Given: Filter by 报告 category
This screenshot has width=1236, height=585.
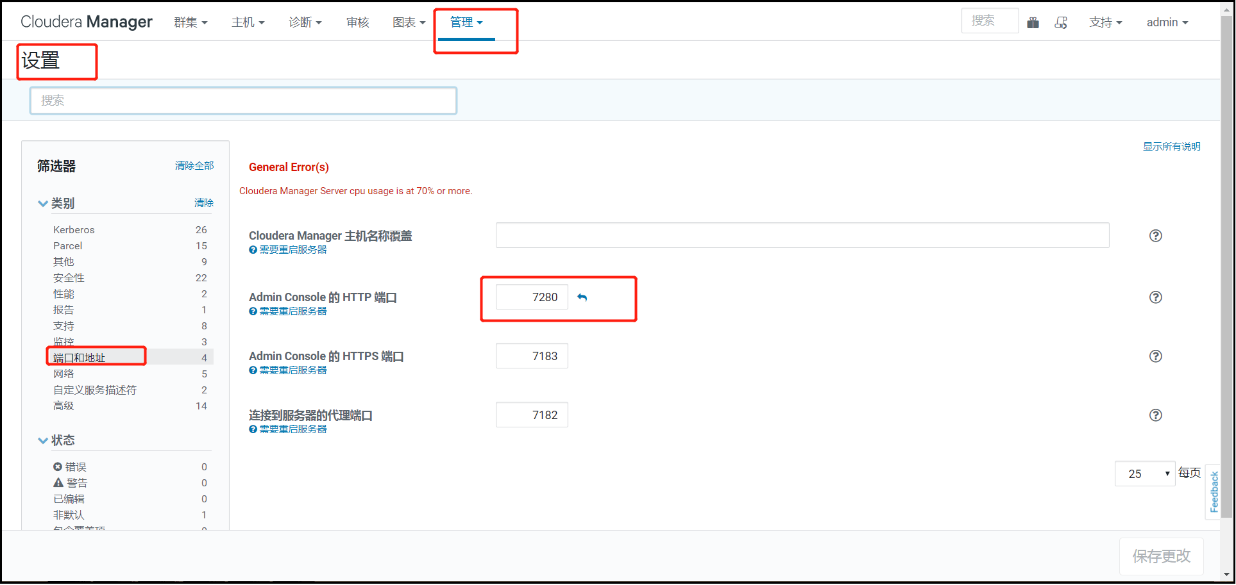Looking at the screenshot, I should [x=130, y=310].
